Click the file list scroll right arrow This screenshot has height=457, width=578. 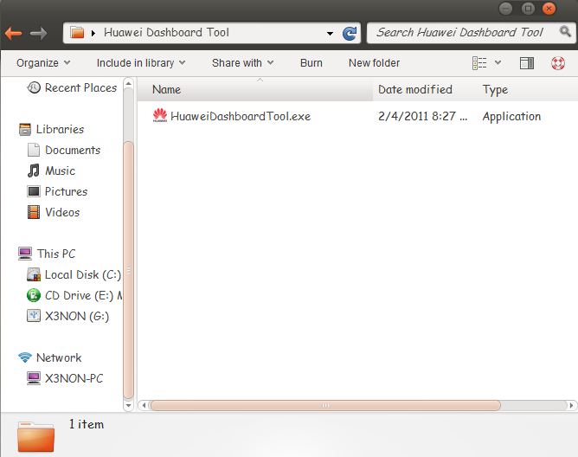coord(571,405)
